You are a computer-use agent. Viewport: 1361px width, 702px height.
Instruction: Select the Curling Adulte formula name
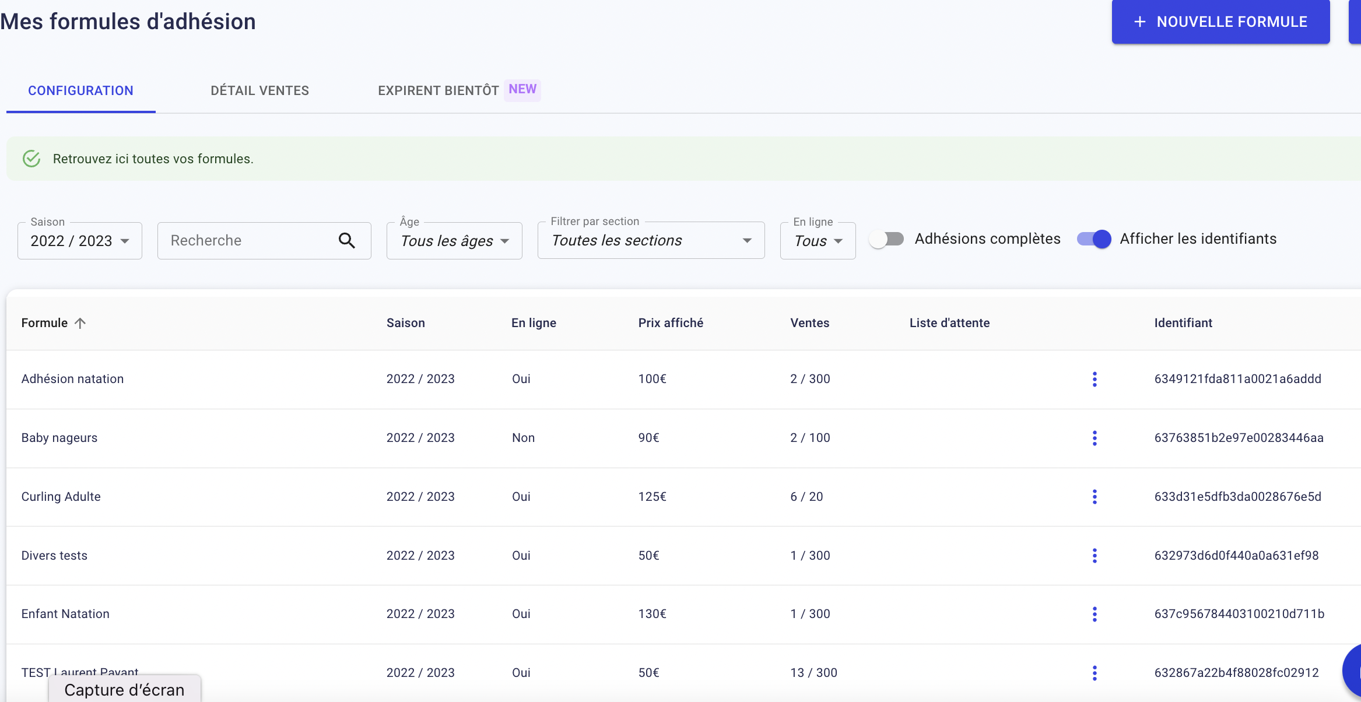(61, 497)
